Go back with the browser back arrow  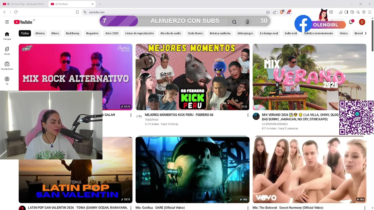(4, 12)
